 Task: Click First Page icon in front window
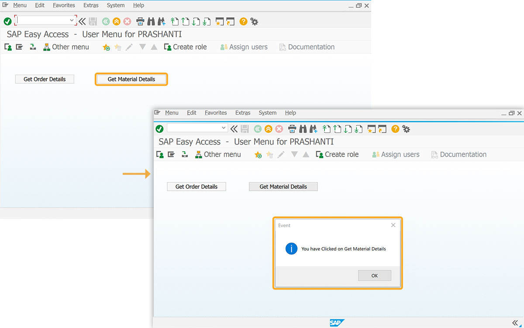coord(326,129)
